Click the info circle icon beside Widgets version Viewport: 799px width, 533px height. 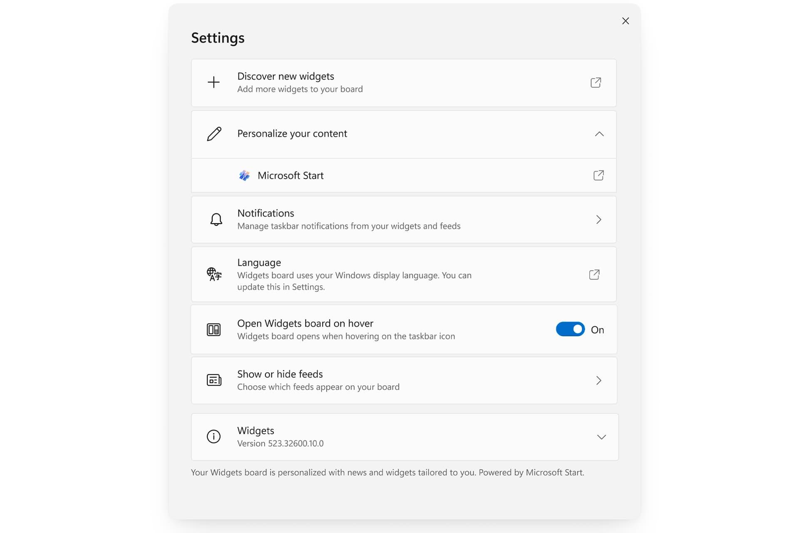coord(213,436)
